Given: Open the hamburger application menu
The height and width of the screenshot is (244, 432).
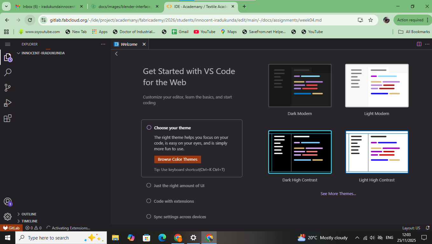Looking at the screenshot, I should coord(8,44).
